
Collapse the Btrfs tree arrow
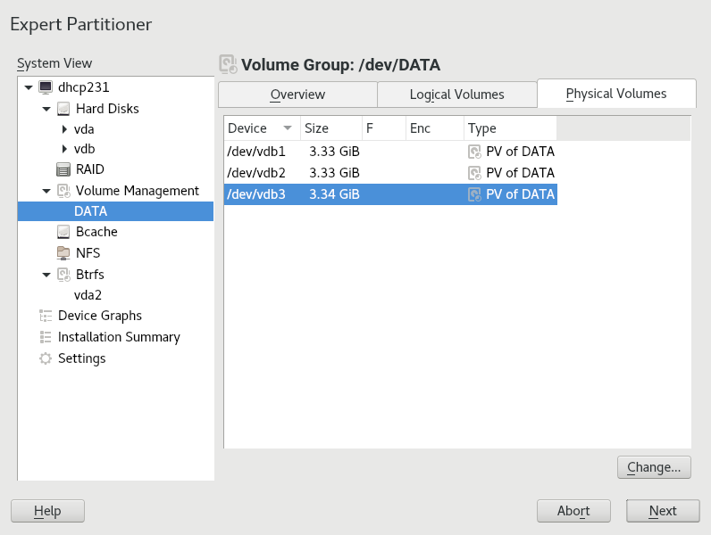click(x=46, y=275)
